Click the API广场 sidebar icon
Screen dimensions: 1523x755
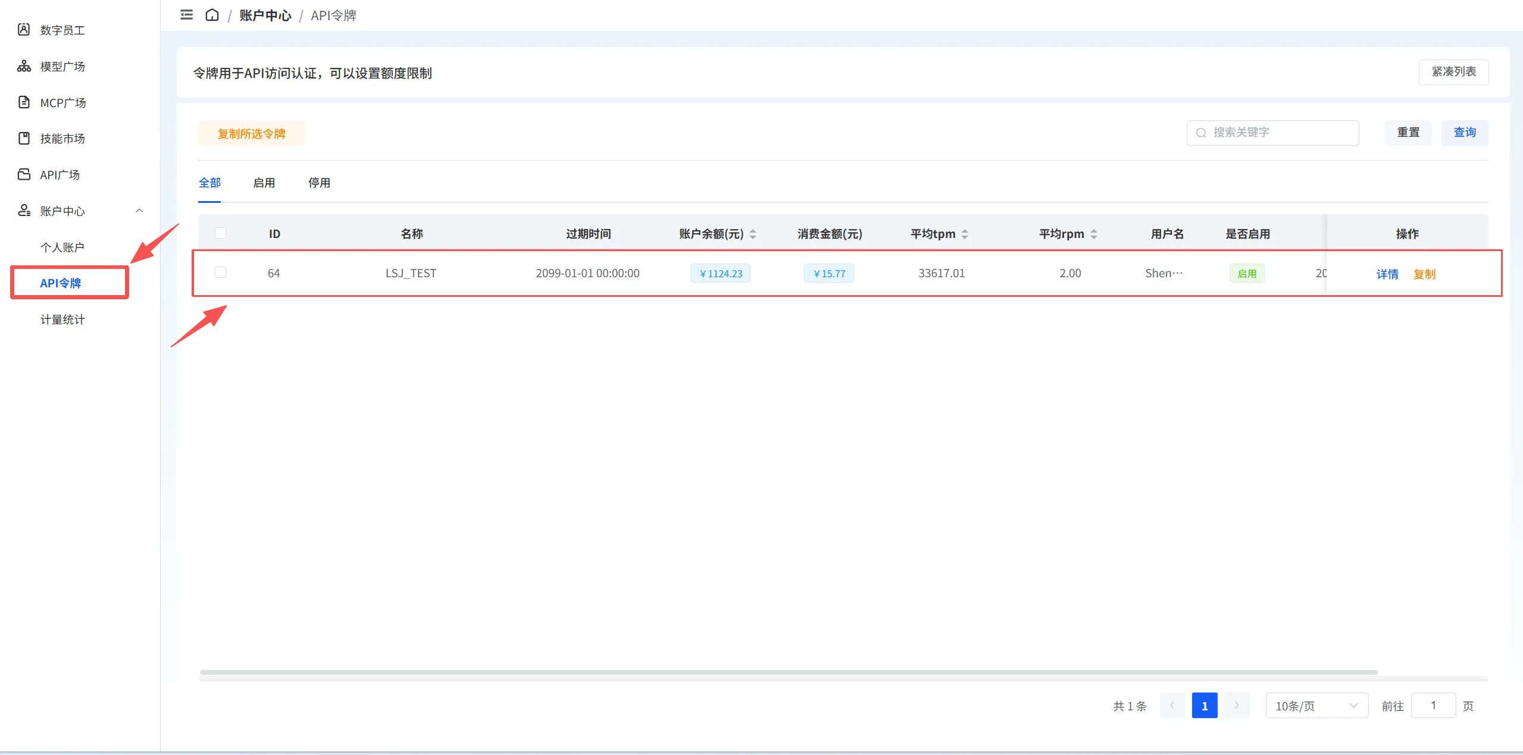pos(24,174)
